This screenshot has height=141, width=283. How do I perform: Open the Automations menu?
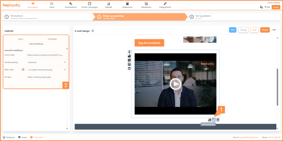point(70,5)
